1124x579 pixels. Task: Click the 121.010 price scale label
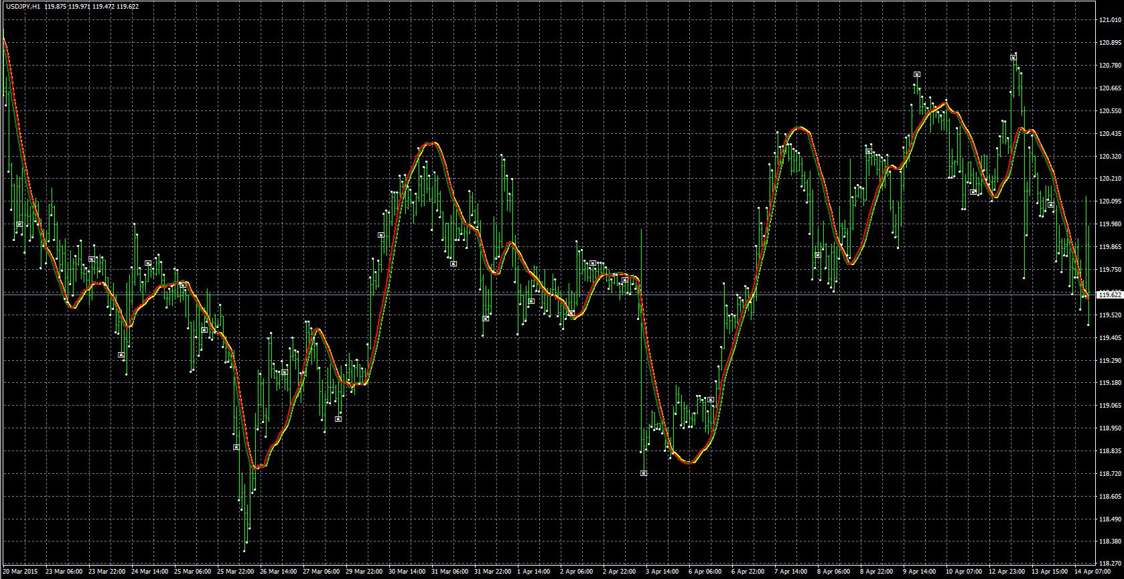point(1110,20)
